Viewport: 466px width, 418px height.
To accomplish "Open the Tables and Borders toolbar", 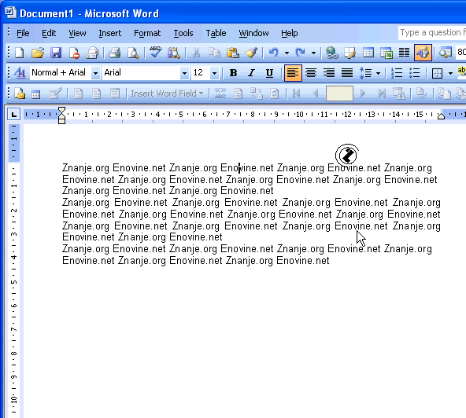I will tap(349, 53).
